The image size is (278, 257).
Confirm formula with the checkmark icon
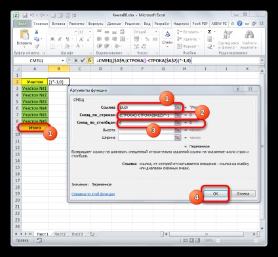[x=83, y=60]
